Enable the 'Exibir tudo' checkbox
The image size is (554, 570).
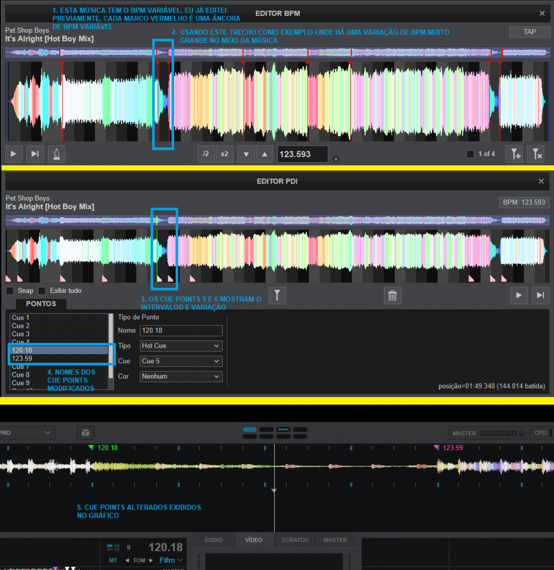click(42, 291)
